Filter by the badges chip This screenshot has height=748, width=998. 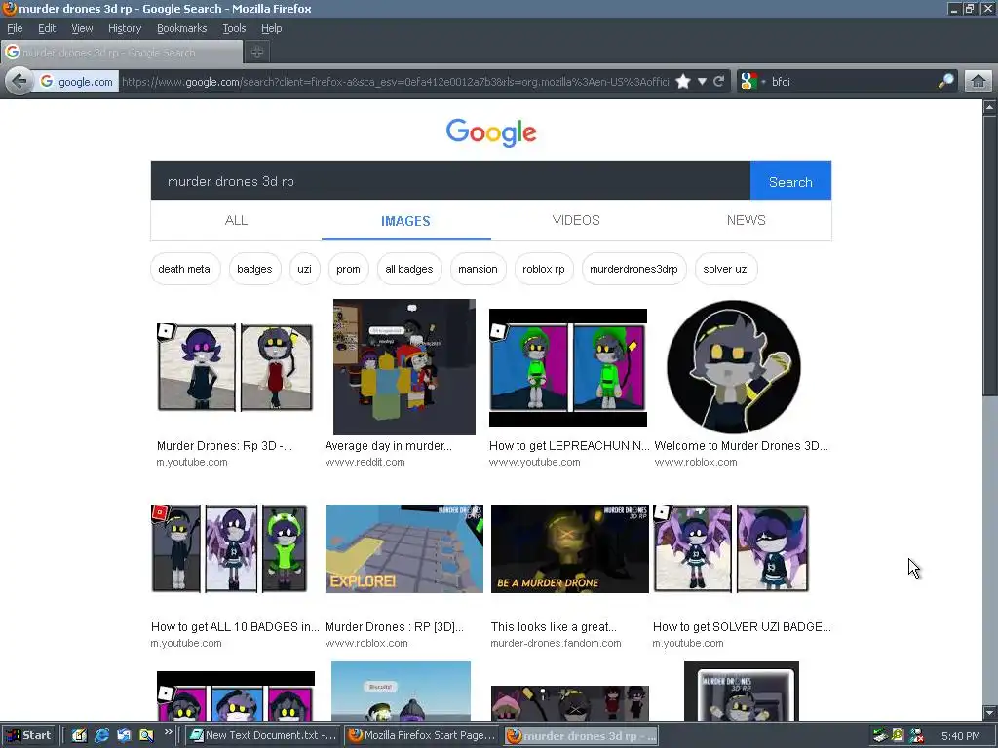click(254, 269)
